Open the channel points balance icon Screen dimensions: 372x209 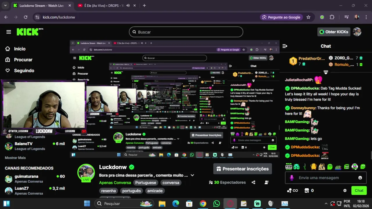(292, 191)
